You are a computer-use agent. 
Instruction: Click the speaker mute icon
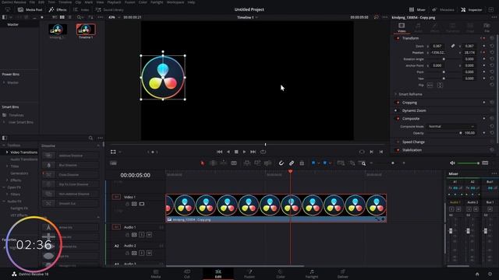pos(452,163)
